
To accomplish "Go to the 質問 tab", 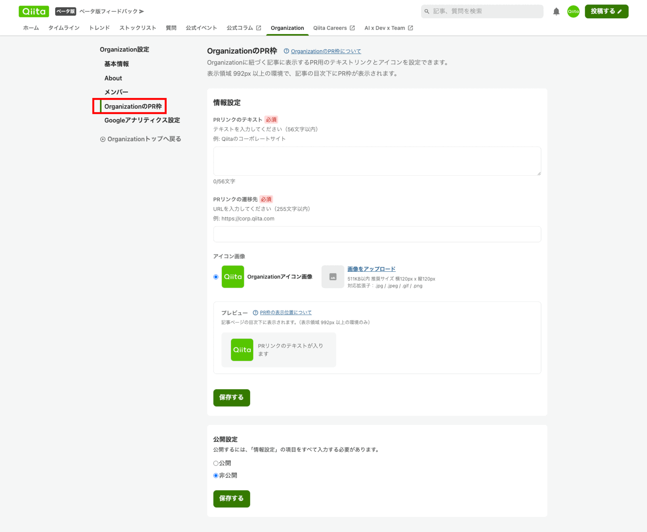I will pos(171,28).
